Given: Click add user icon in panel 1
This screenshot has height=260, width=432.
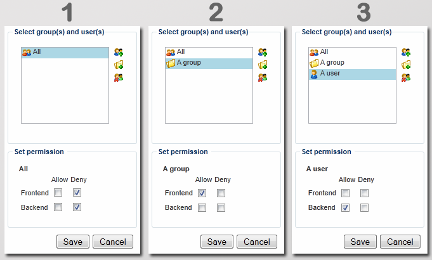Looking at the screenshot, I should [x=119, y=53].
